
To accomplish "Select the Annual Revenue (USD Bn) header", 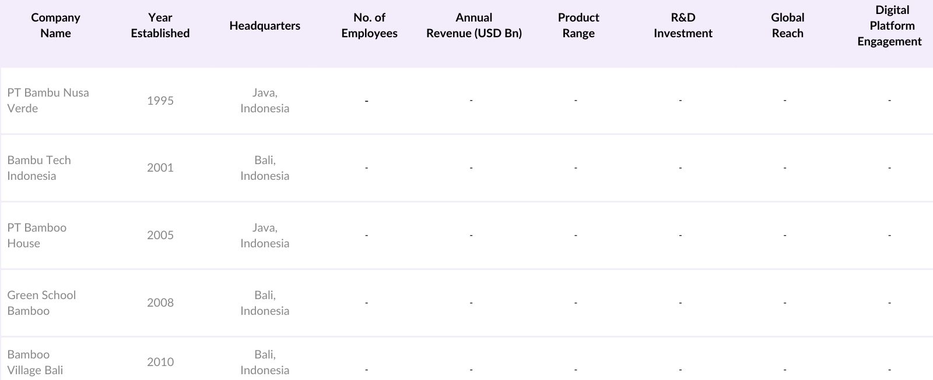I will pyautogui.click(x=473, y=26).
